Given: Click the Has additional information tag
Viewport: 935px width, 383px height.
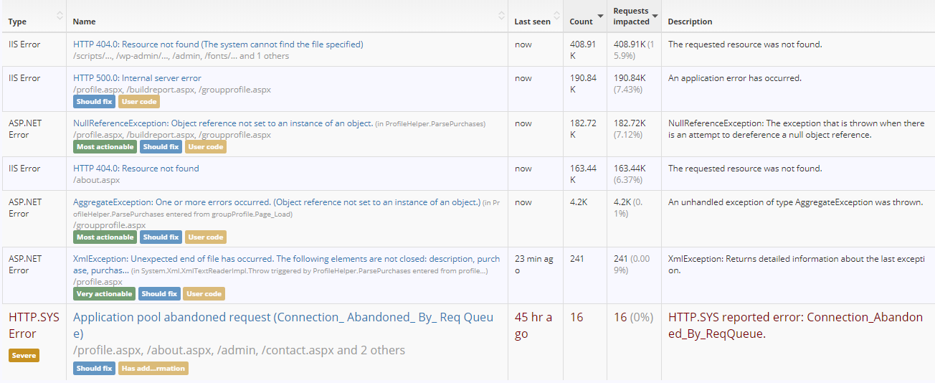Looking at the screenshot, I should click(153, 369).
